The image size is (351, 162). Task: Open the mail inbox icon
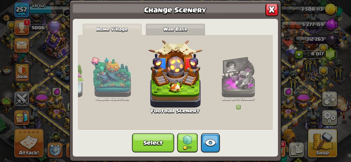tap(22, 45)
